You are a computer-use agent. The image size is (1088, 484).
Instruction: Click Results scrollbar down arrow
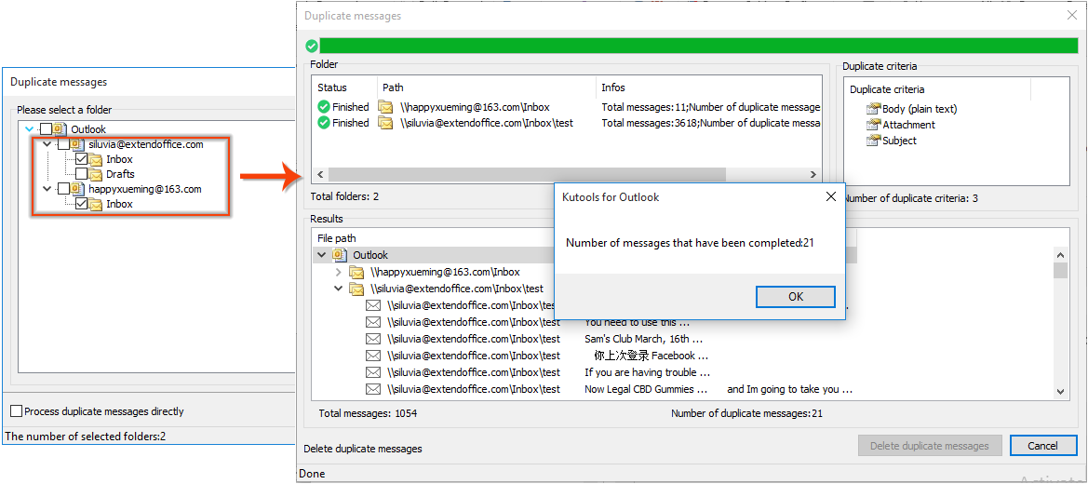[1060, 393]
